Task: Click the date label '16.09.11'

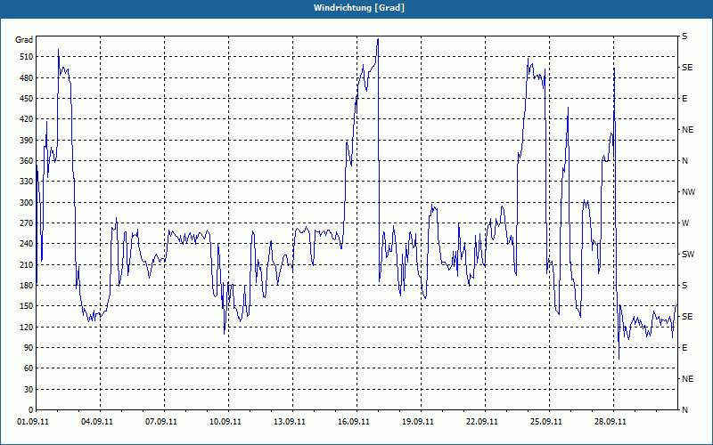Action: click(x=353, y=422)
